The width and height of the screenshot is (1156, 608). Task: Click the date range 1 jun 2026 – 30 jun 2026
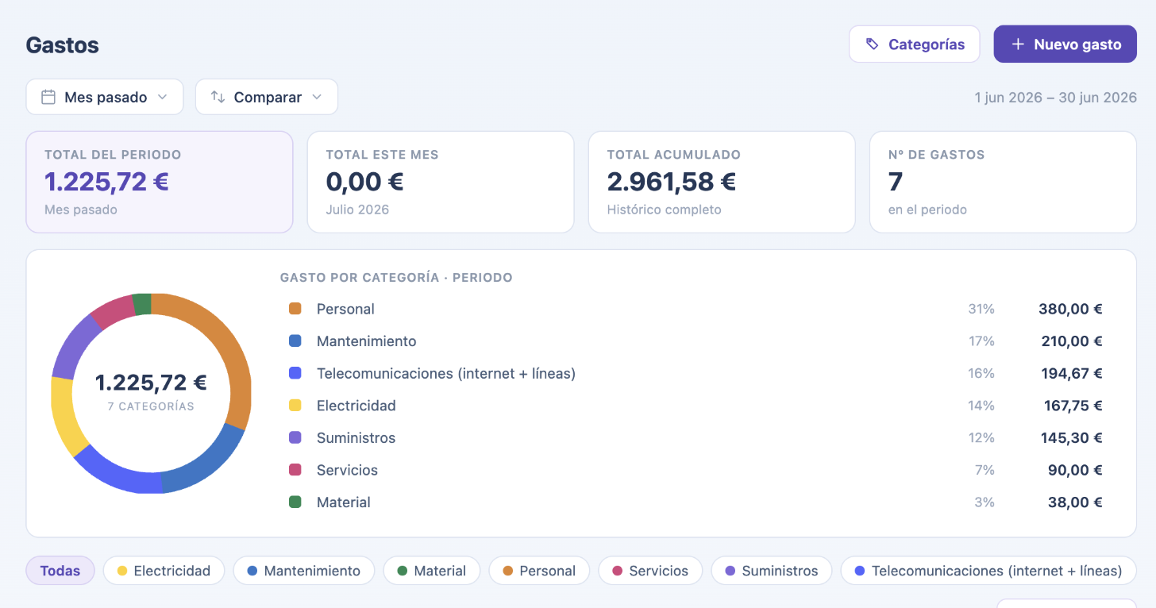(x=1056, y=98)
